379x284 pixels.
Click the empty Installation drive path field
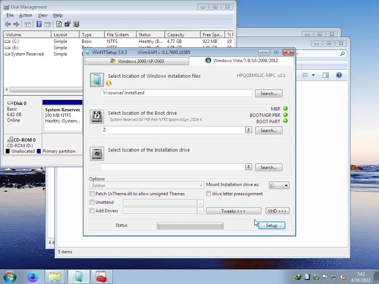pos(173,167)
